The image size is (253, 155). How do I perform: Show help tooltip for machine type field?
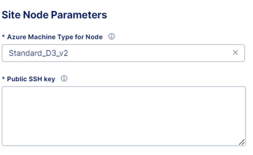(112, 36)
